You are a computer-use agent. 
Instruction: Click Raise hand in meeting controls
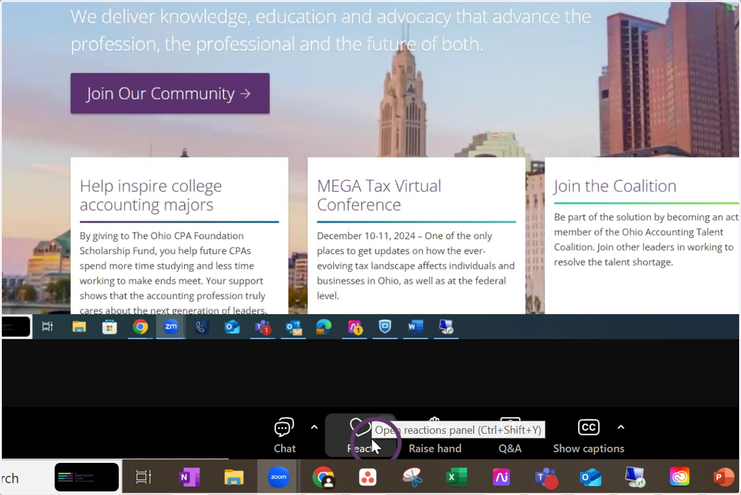pos(435,436)
